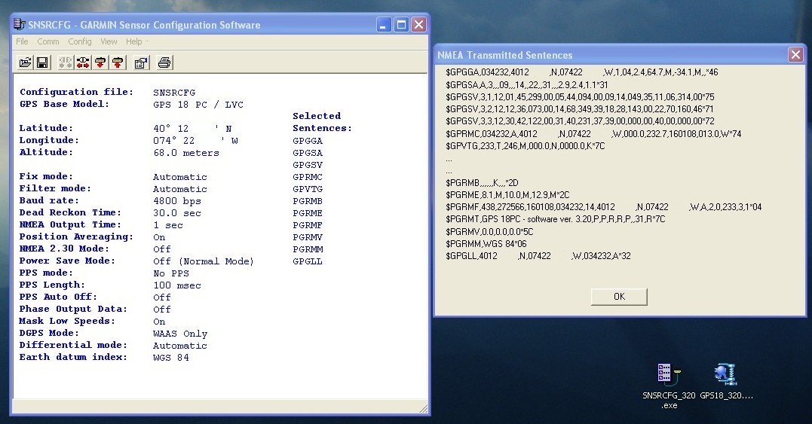Click the Earth datum value 'WGS 84'
This screenshot has height=424, width=812.
171,358
